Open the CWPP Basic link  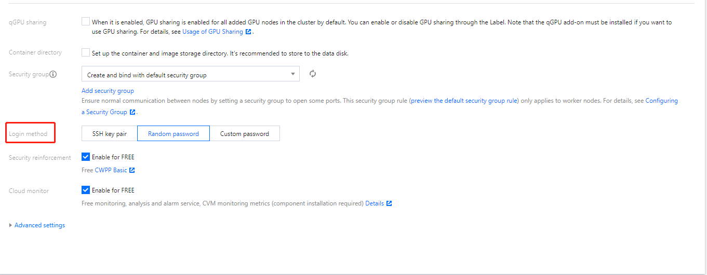(x=111, y=170)
